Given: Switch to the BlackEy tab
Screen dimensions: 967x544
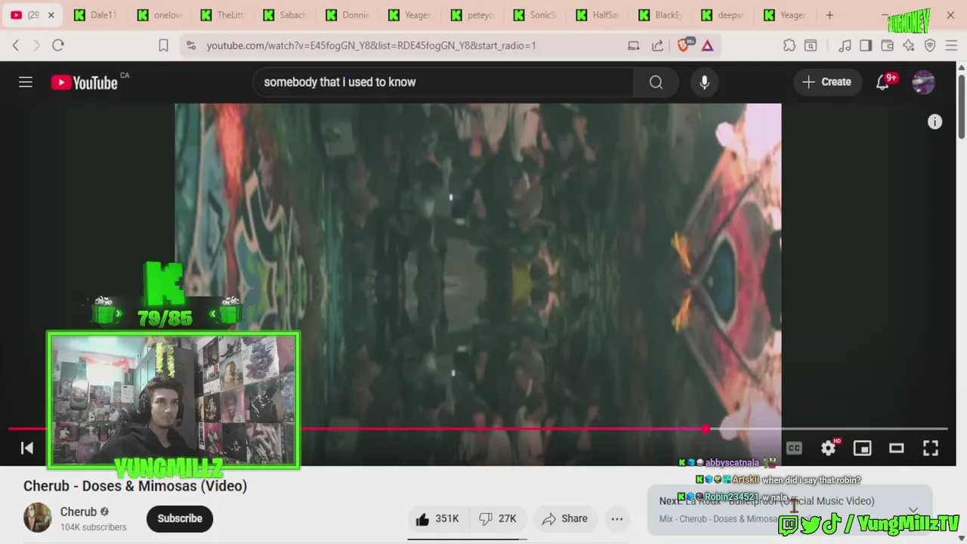Looking at the screenshot, I should pos(661,15).
